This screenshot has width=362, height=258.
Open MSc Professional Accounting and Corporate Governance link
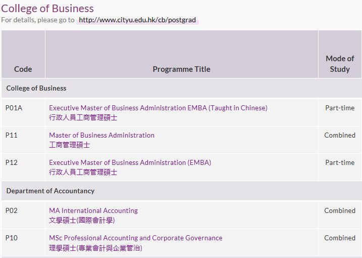coord(135,238)
